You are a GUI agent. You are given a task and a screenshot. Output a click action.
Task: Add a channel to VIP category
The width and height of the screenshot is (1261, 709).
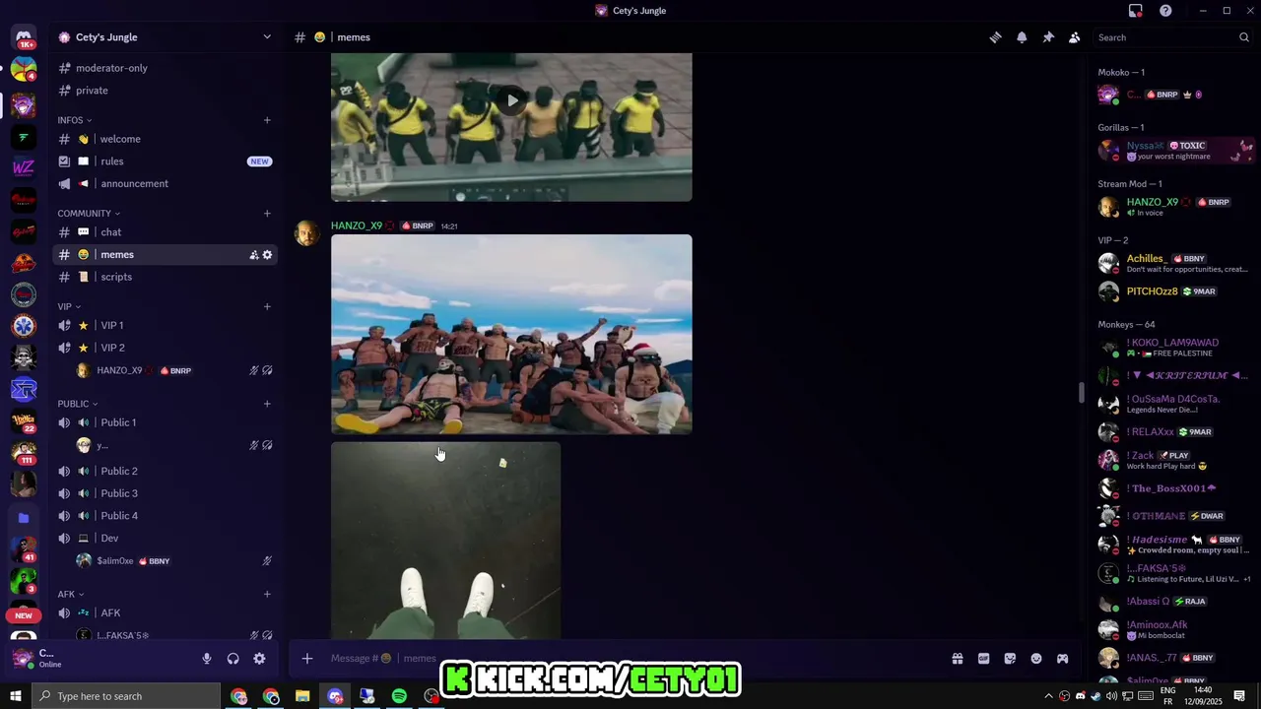point(267,306)
